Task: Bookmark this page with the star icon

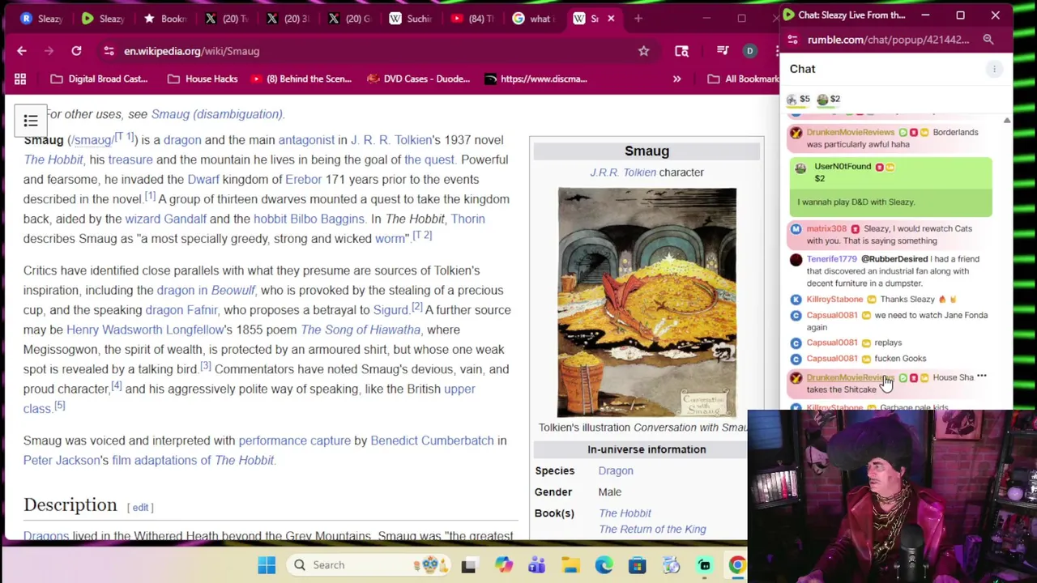Action: pos(643,51)
